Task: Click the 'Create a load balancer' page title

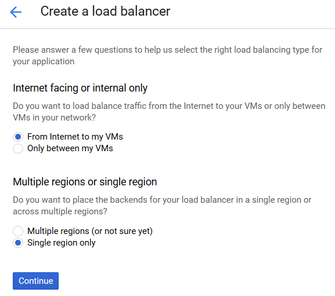Action: 105,11
